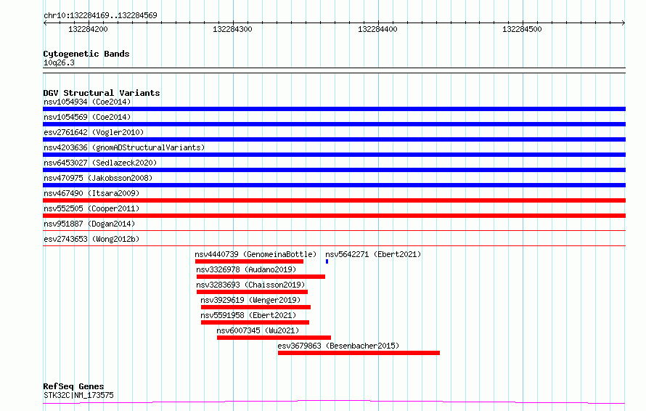Click the magenta STK32C gene line
The image size is (646, 411).
tap(334, 402)
